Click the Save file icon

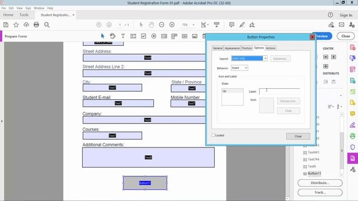click(6, 25)
